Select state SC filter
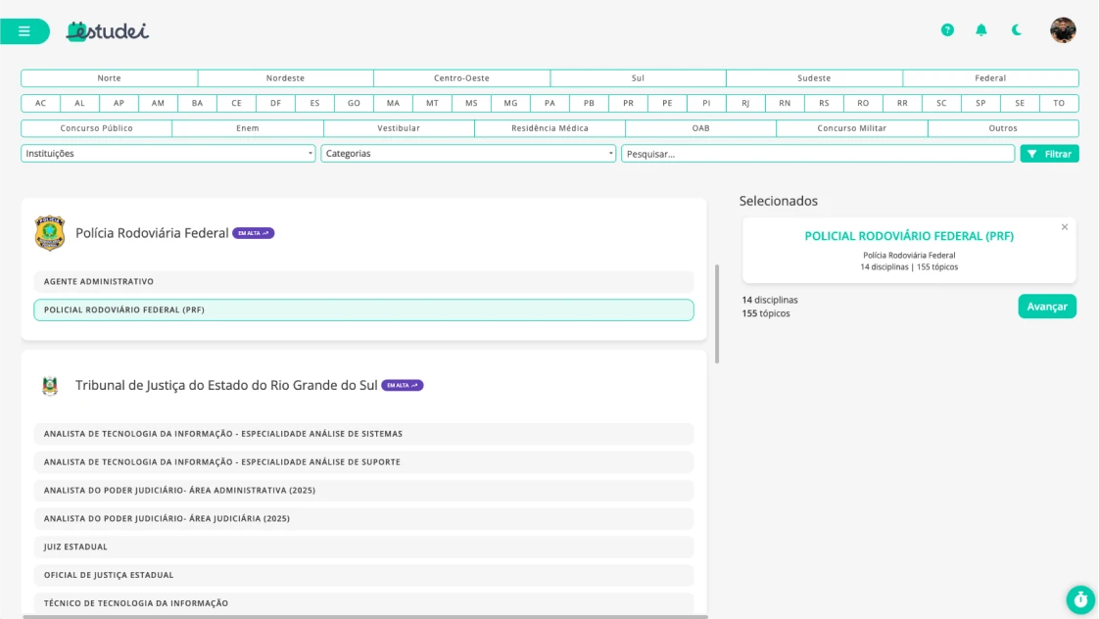Image resolution: width=1099 pixels, height=619 pixels. click(x=941, y=103)
